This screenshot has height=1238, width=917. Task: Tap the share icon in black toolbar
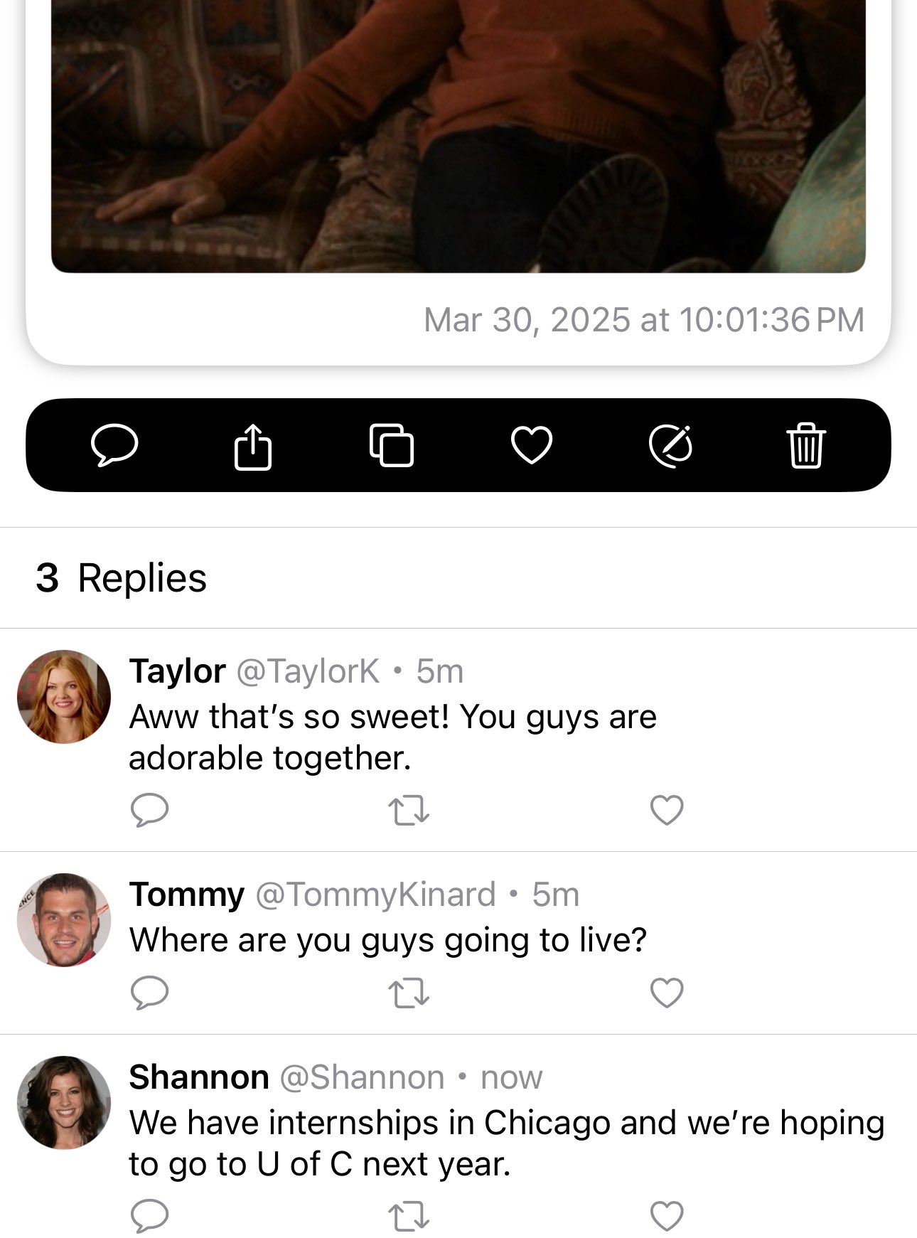click(x=253, y=446)
